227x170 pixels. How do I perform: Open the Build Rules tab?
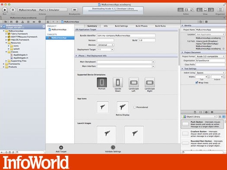point(160,26)
